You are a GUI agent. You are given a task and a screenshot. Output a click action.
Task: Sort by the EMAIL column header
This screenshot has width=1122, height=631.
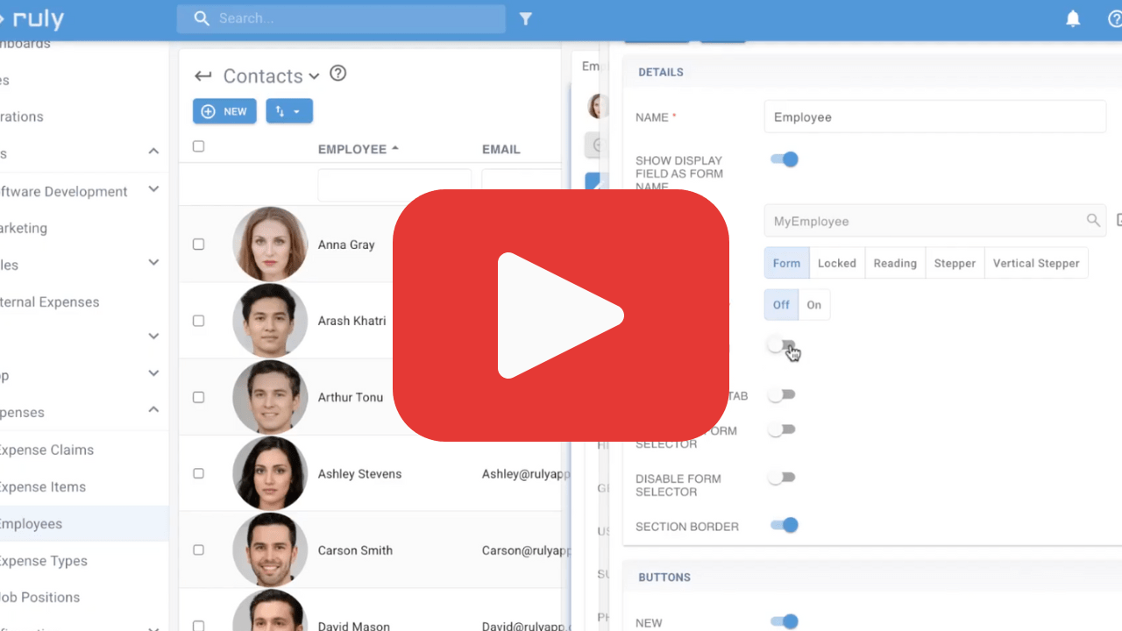[x=501, y=149]
